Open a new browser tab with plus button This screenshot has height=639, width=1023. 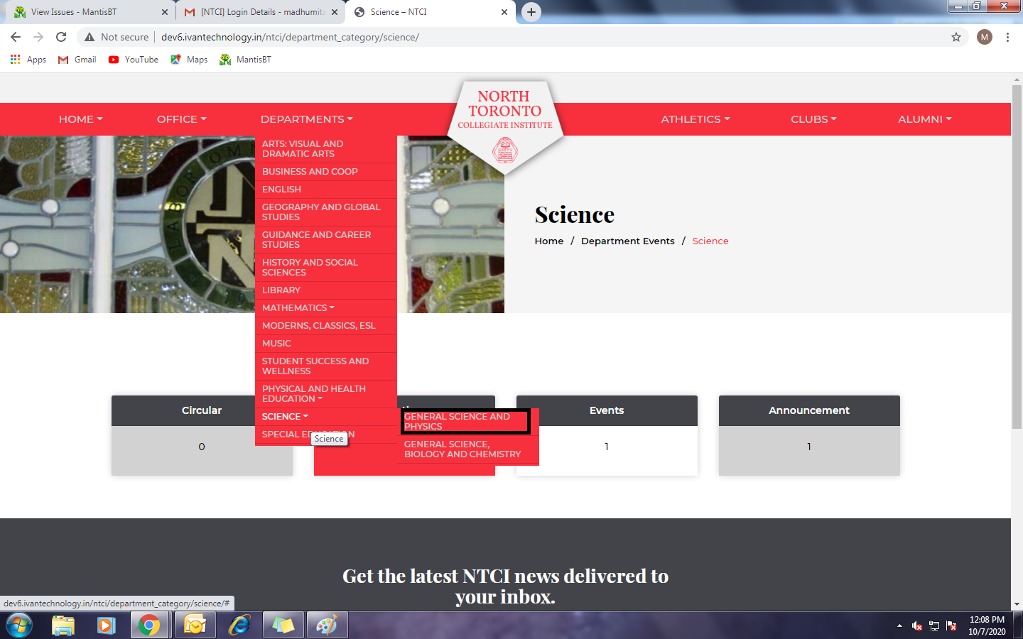pos(531,12)
